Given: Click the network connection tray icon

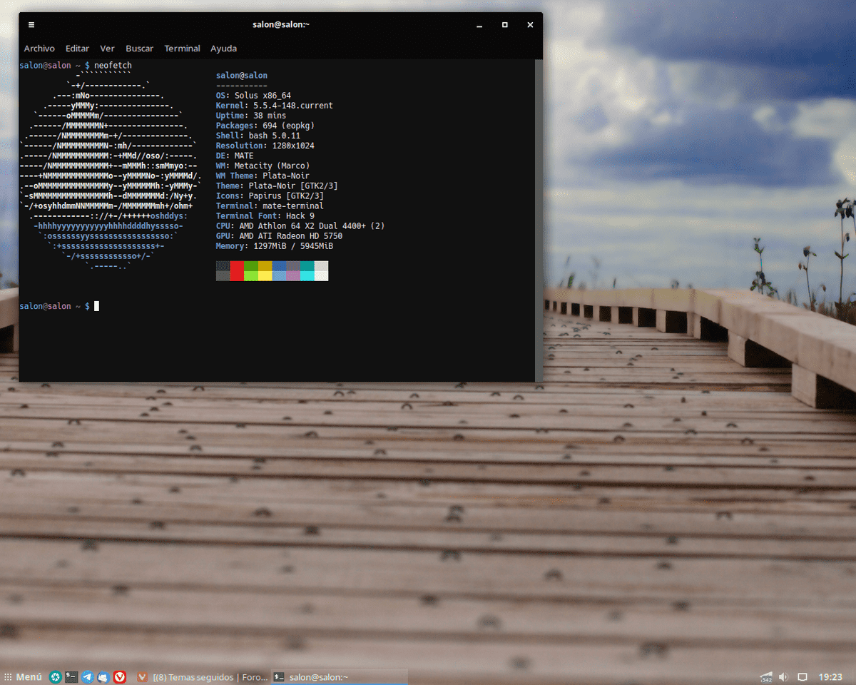Looking at the screenshot, I should click(802, 676).
